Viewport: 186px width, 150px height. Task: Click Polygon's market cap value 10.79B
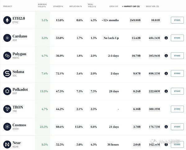coord(135,56)
